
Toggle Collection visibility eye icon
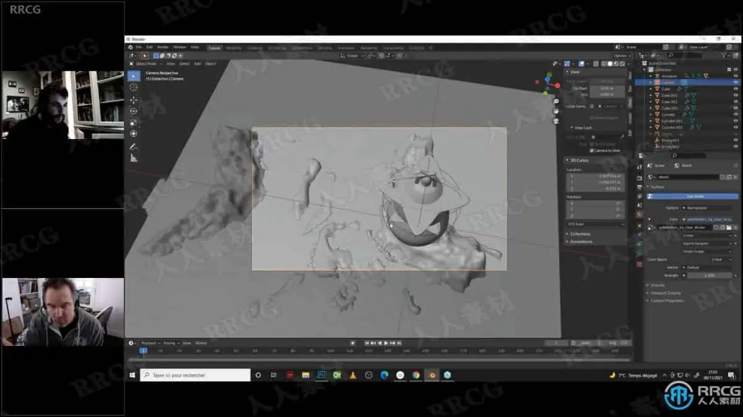[x=736, y=69]
